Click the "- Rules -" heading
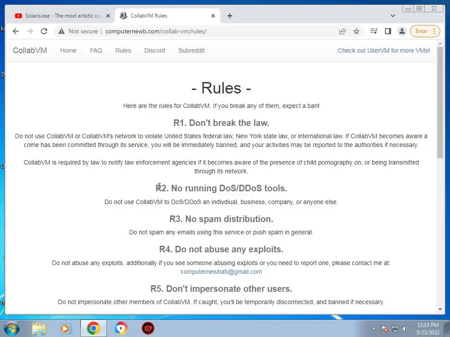Viewport: 450px width, 337px height. [x=221, y=88]
